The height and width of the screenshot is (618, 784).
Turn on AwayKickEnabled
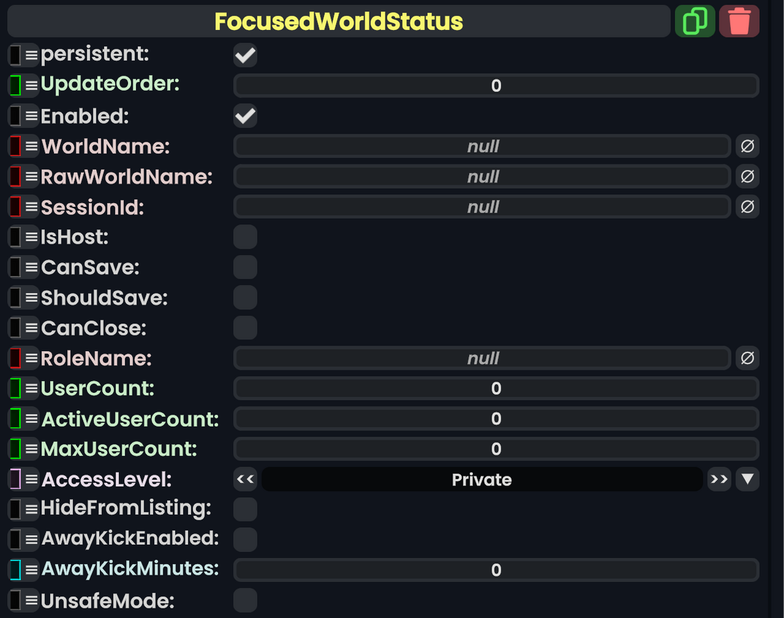click(x=245, y=539)
